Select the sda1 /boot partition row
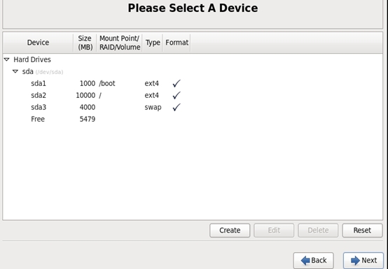The height and width of the screenshot is (269, 388). [x=193, y=83]
